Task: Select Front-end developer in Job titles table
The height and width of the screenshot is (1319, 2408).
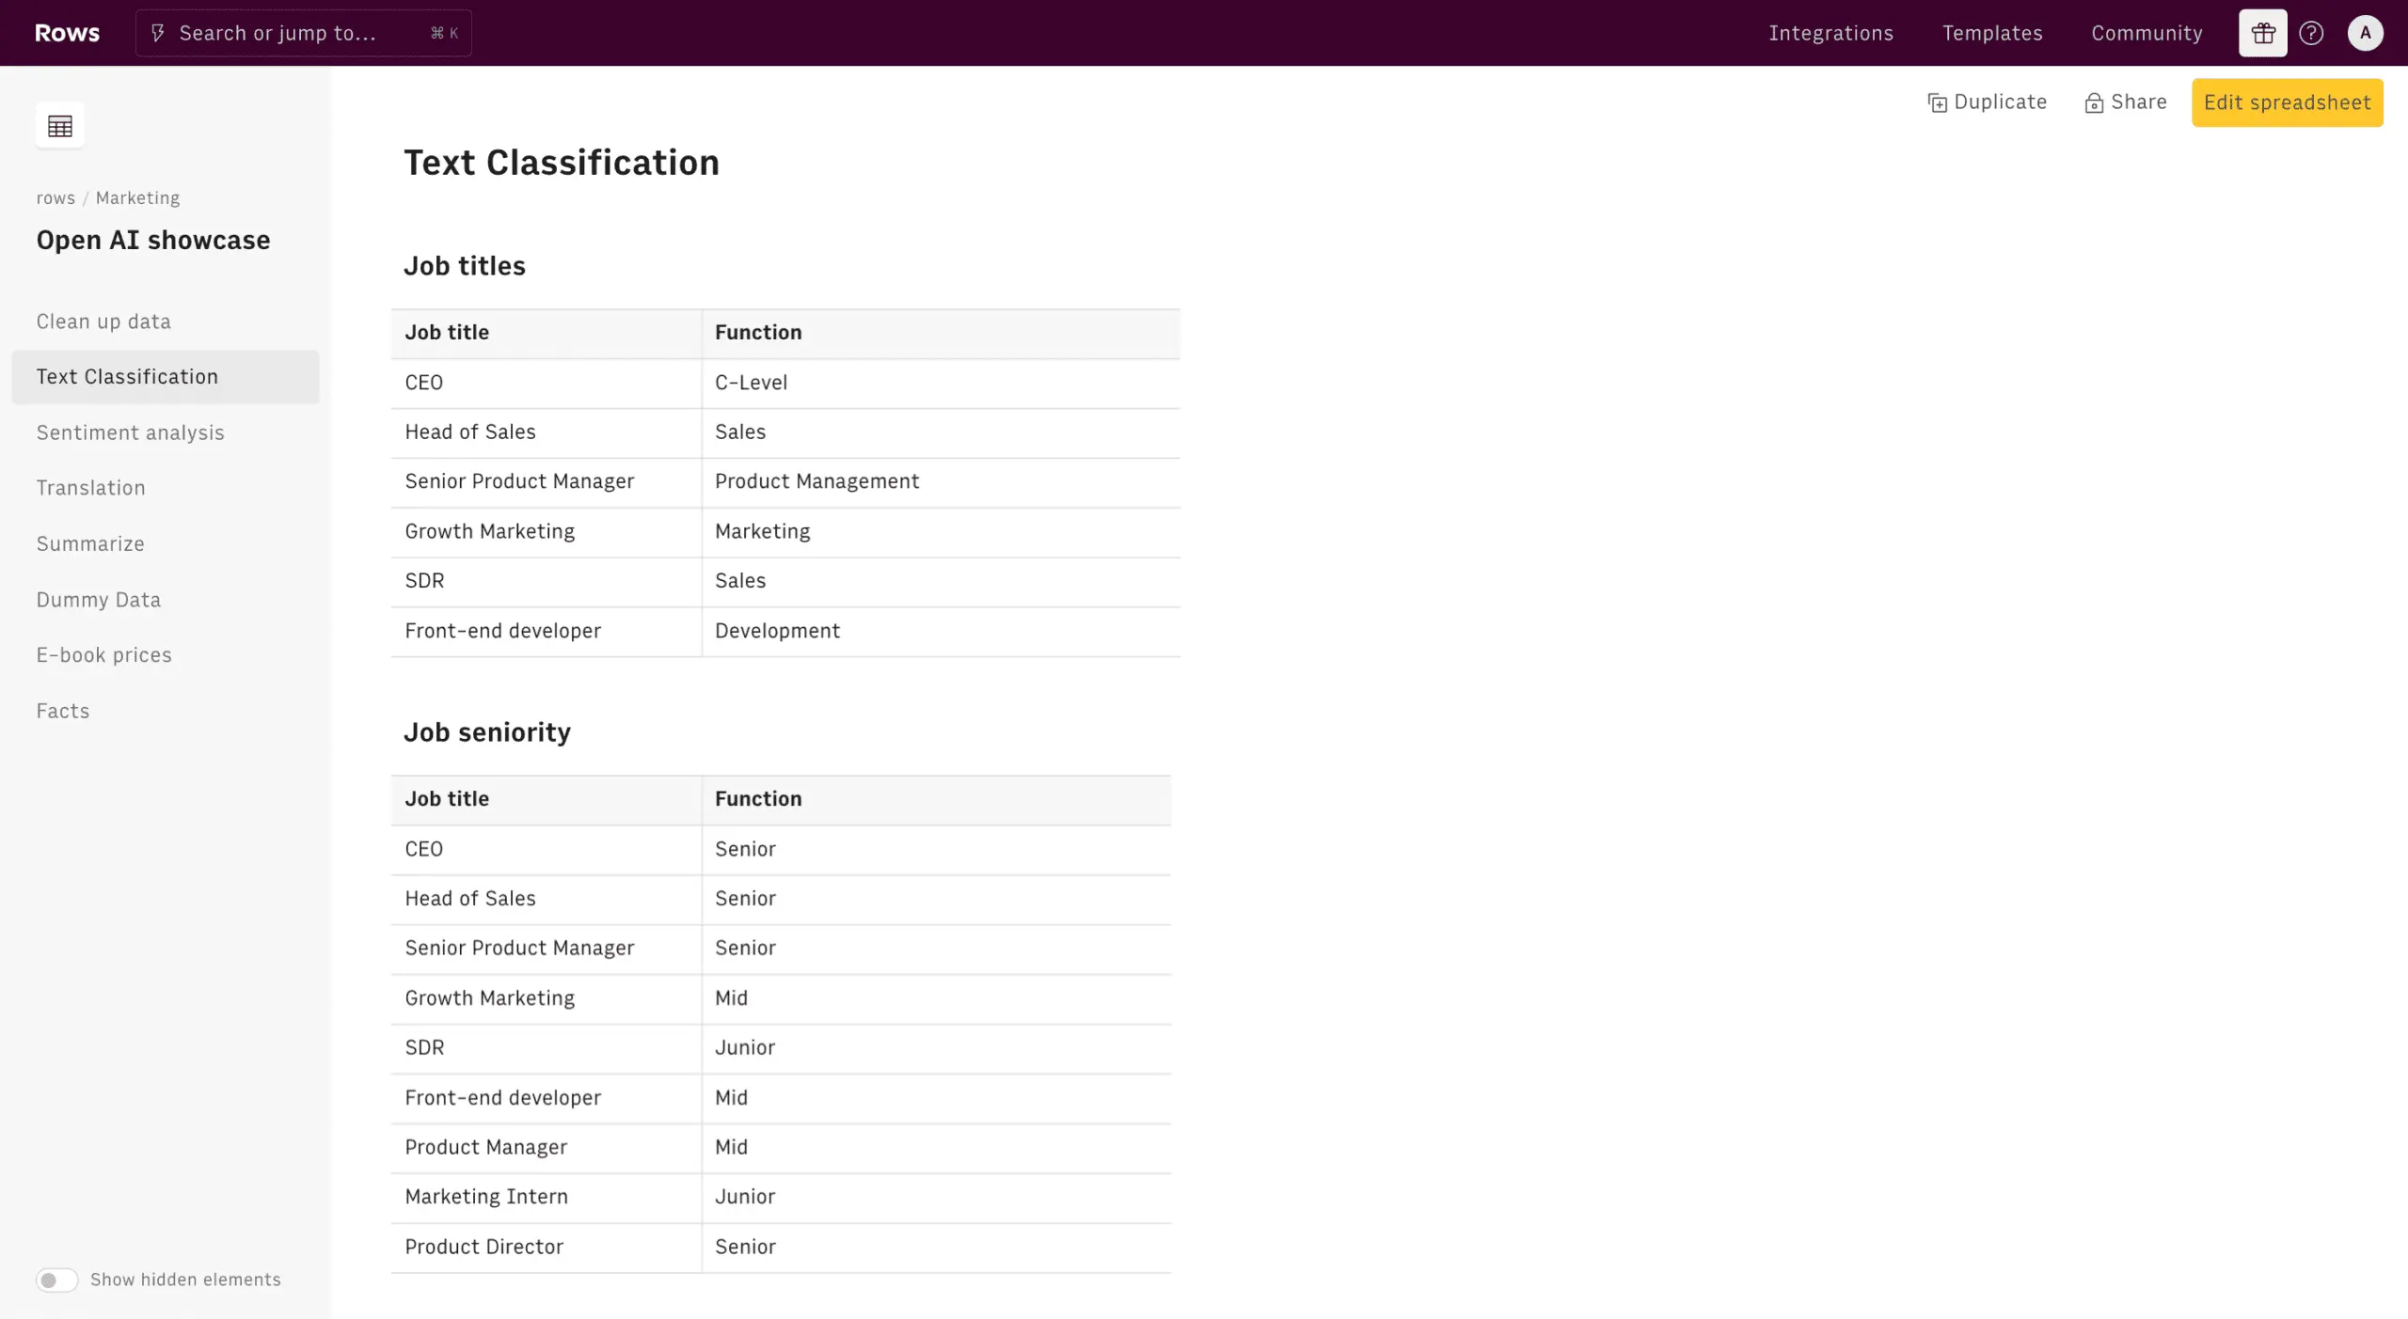Action: [547, 631]
